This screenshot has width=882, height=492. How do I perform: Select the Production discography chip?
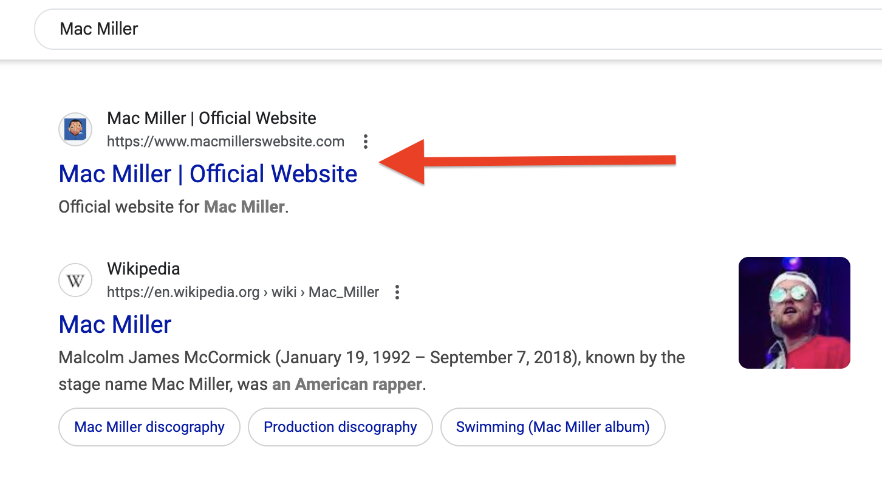340,427
